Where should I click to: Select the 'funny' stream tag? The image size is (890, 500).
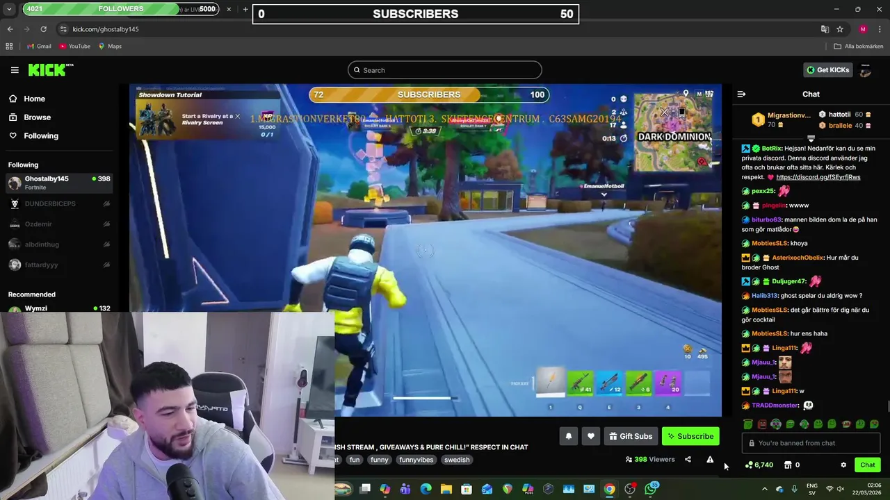[380, 460]
